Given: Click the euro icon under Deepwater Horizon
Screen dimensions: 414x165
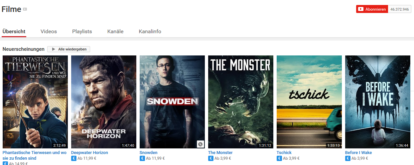Looking at the screenshot, I should (x=74, y=158).
